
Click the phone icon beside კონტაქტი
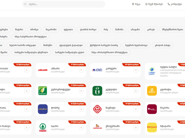coord(169,4)
